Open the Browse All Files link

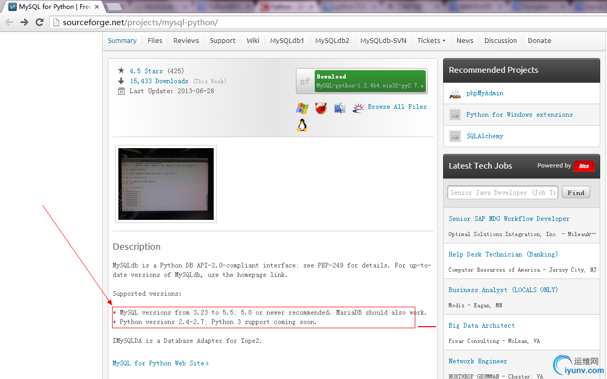click(397, 107)
